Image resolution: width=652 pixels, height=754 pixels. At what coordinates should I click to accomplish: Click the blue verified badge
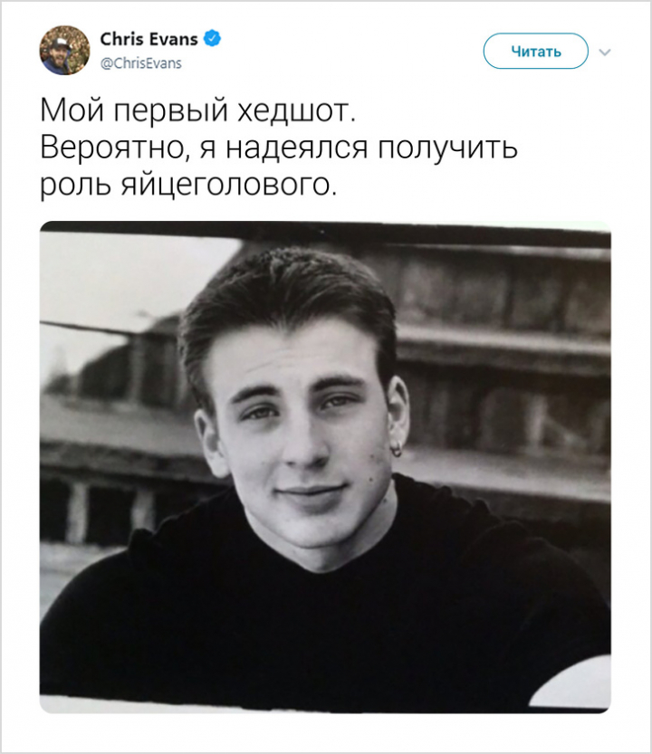(212, 38)
